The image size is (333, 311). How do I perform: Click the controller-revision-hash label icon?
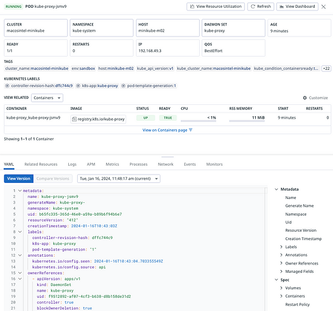[7, 86]
